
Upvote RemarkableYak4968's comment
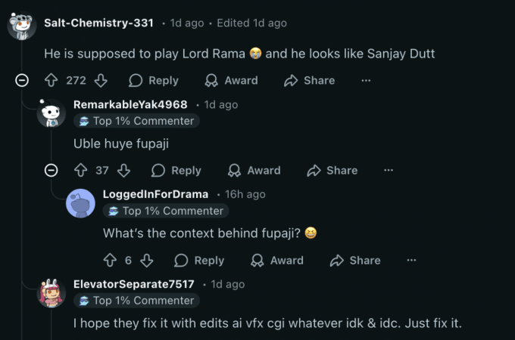click(81, 171)
